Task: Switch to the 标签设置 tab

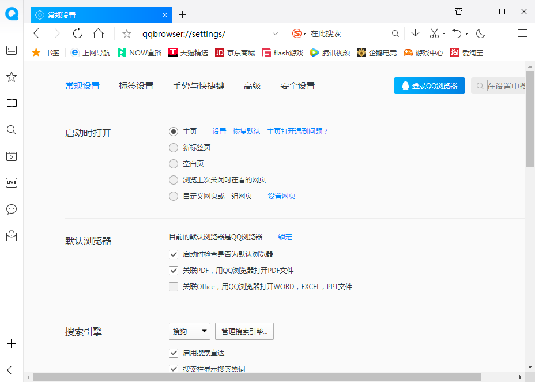Action: pos(136,86)
